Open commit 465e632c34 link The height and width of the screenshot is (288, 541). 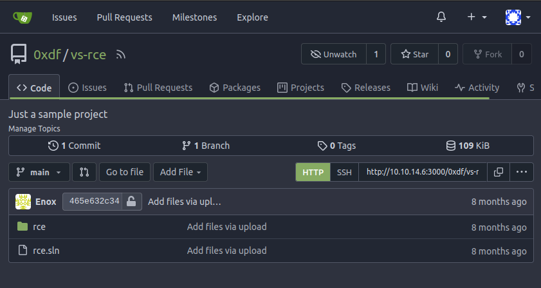coord(93,202)
